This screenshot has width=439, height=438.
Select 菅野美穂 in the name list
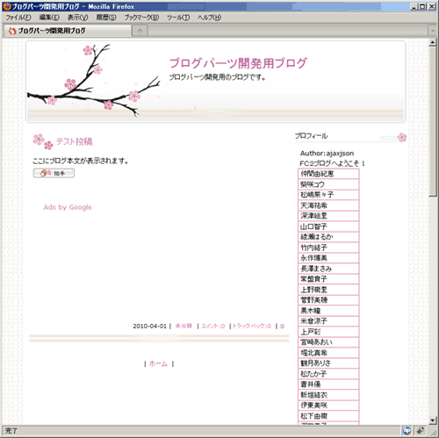(x=328, y=300)
